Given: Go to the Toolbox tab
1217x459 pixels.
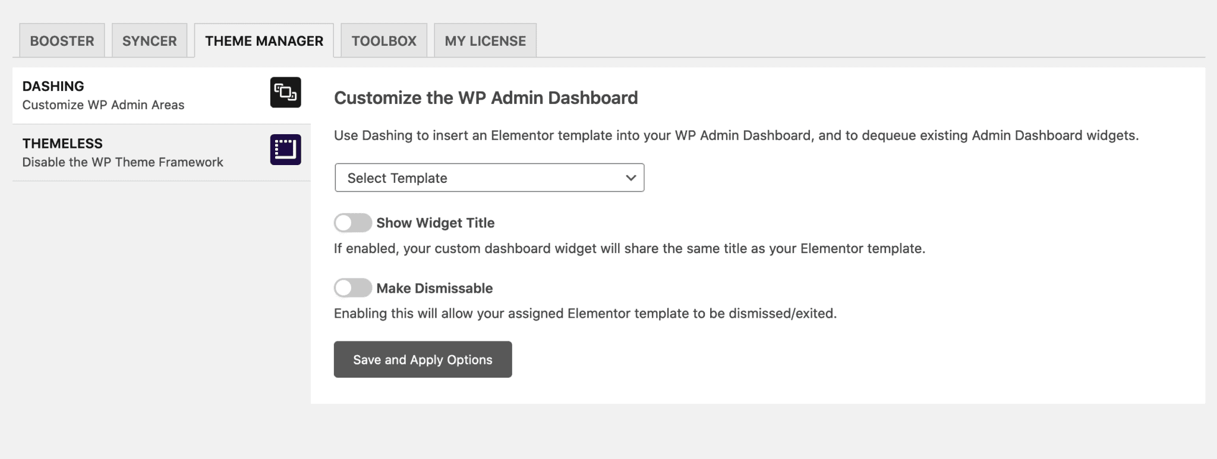Looking at the screenshot, I should click(x=384, y=41).
